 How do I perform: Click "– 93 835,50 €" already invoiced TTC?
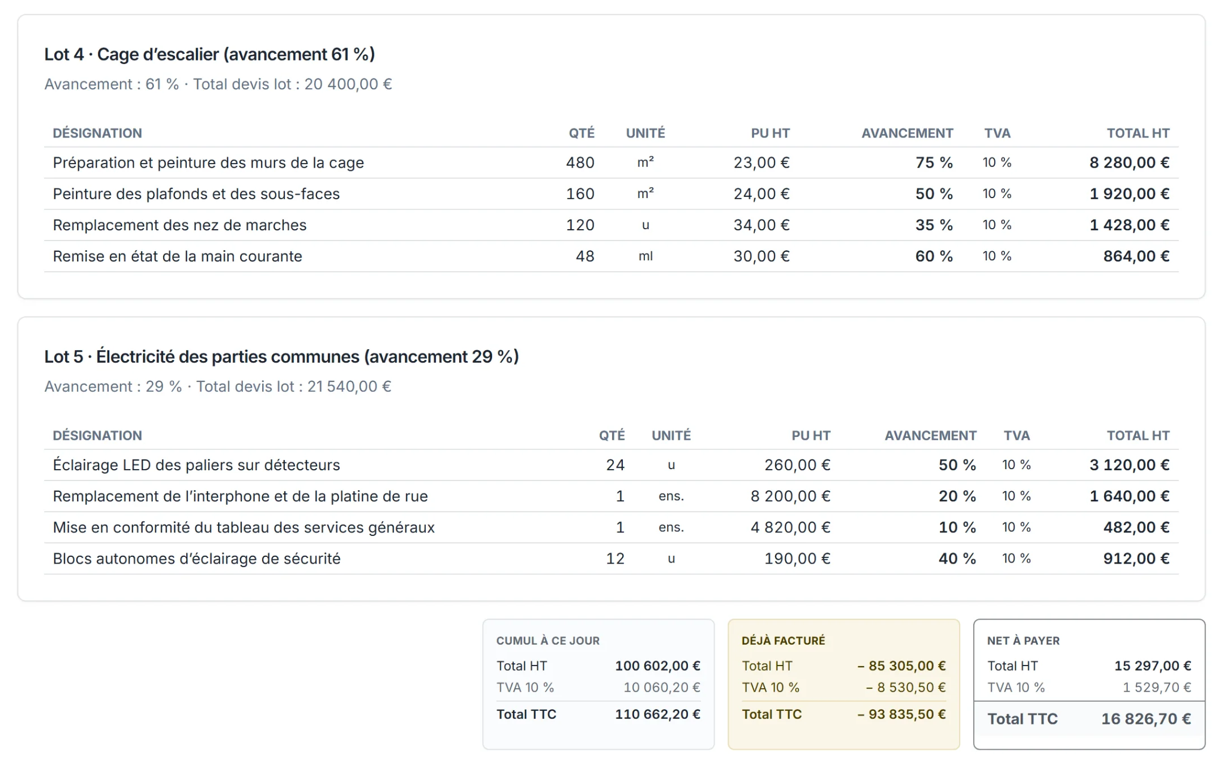click(x=901, y=714)
